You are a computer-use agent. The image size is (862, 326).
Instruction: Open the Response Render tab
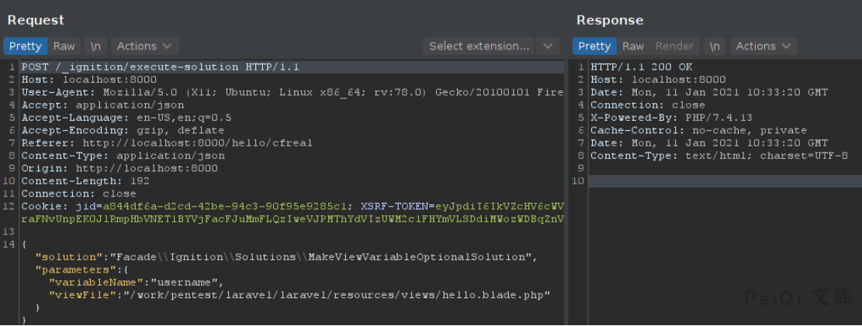point(673,46)
